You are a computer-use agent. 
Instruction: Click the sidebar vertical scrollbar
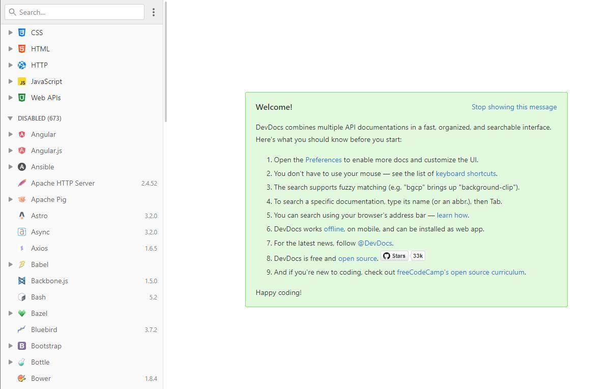click(166, 61)
